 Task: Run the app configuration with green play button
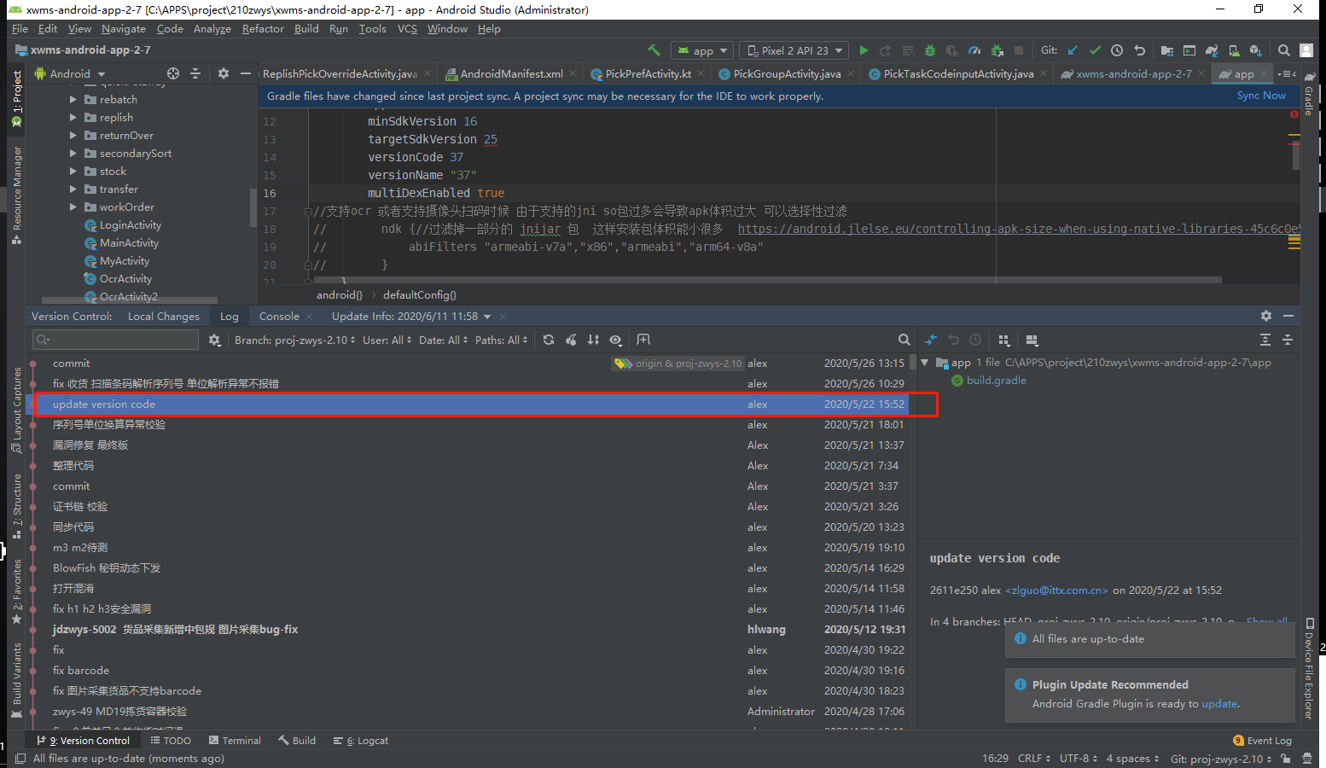pyautogui.click(x=864, y=50)
